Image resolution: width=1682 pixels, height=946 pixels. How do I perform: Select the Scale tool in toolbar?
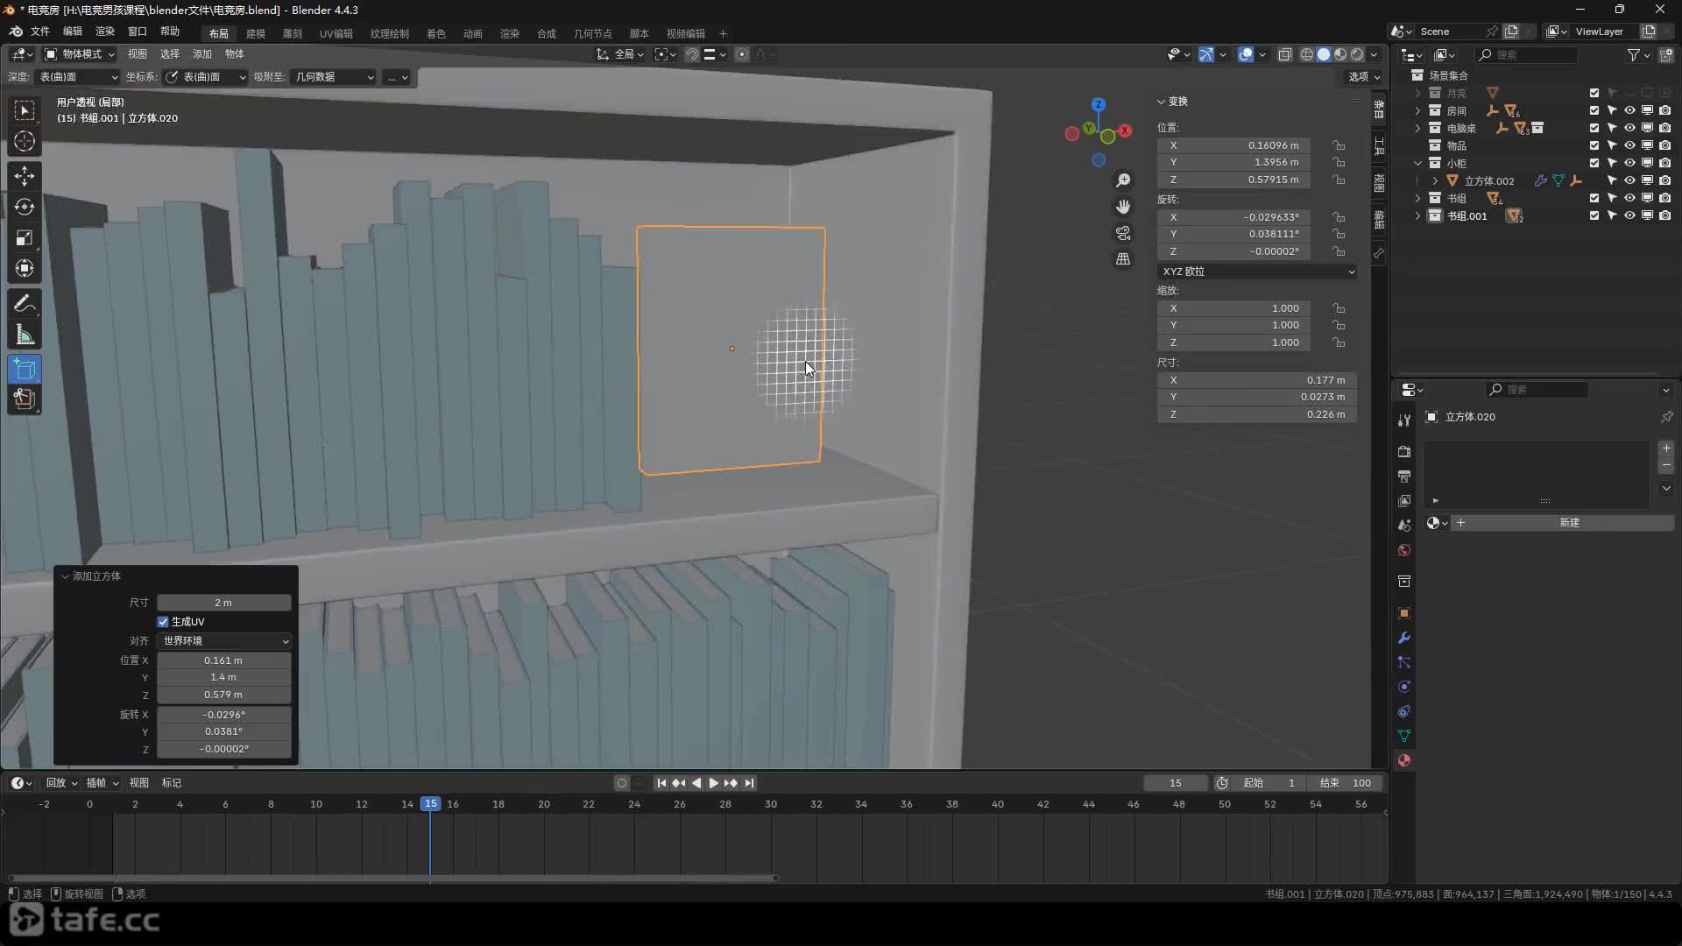(25, 238)
